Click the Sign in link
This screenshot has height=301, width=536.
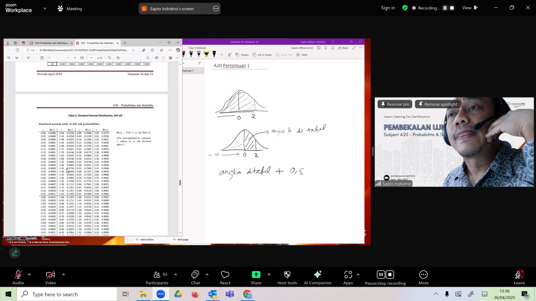coord(388,8)
